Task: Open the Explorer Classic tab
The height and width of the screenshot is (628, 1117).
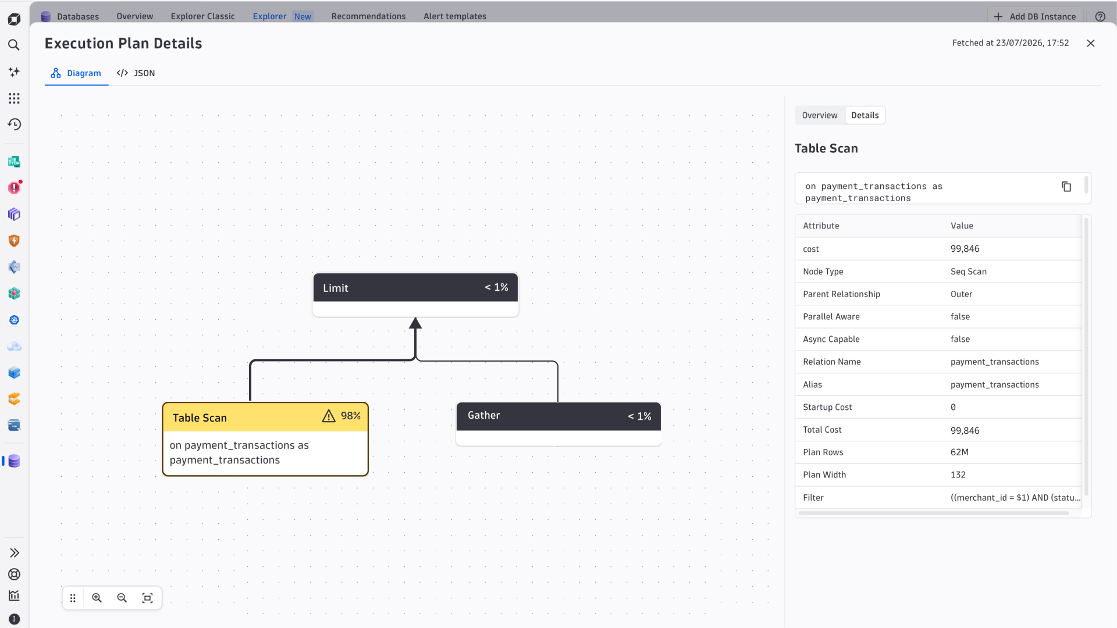Action: coord(203,16)
